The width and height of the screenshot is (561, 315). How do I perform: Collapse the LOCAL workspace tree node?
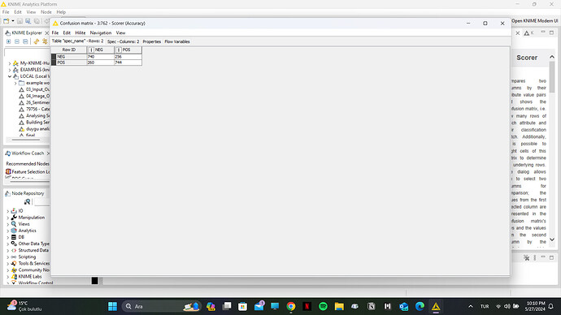tap(10, 76)
